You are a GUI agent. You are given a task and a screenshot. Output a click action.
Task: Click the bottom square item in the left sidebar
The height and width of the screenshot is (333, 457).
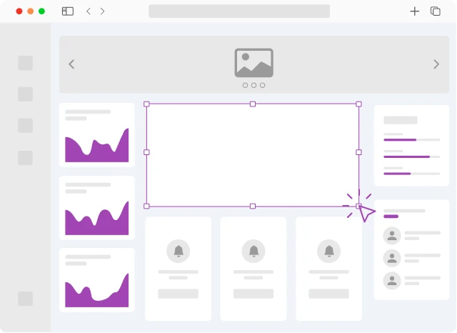(x=26, y=299)
